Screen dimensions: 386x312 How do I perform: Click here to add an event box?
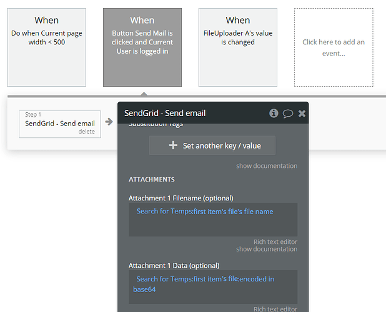[x=334, y=47]
